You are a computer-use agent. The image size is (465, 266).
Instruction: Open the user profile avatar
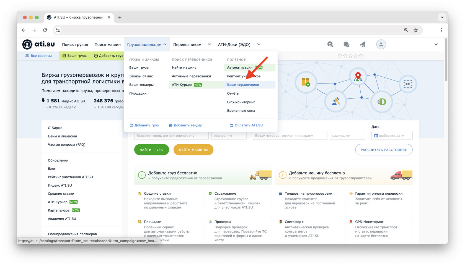point(381,44)
